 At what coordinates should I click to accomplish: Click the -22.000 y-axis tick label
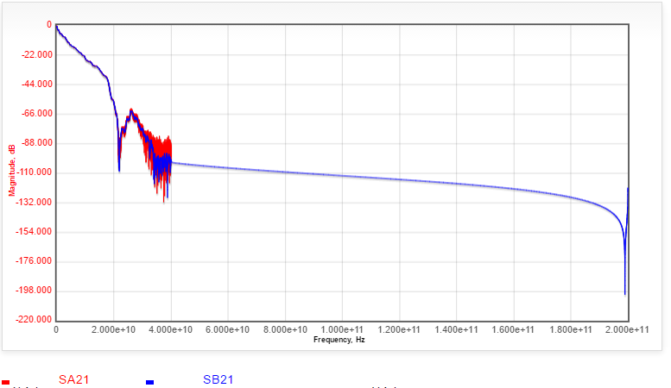coord(36,54)
